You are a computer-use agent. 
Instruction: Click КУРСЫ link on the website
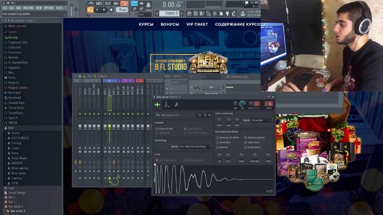(x=146, y=24)
